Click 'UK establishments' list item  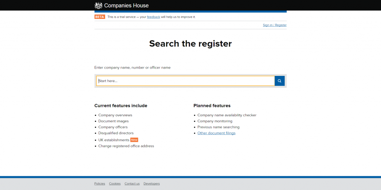point(114,140)
